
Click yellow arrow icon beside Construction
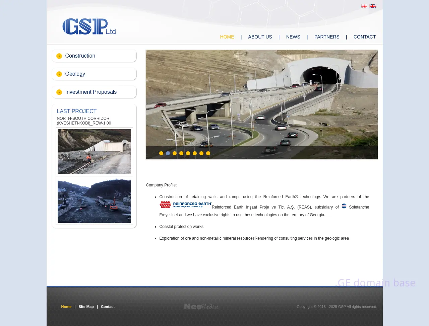click(59, 56)
